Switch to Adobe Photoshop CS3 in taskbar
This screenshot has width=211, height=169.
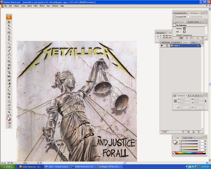click(83, 167)
